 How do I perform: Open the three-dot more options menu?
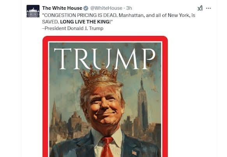tap(208, 8)
